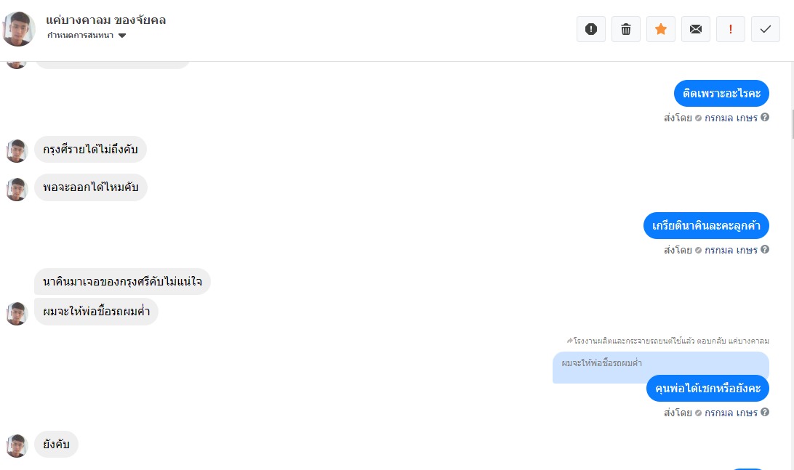Click help icon under 'ติดเพราะอะไรคะ' message

coord(765,118)
